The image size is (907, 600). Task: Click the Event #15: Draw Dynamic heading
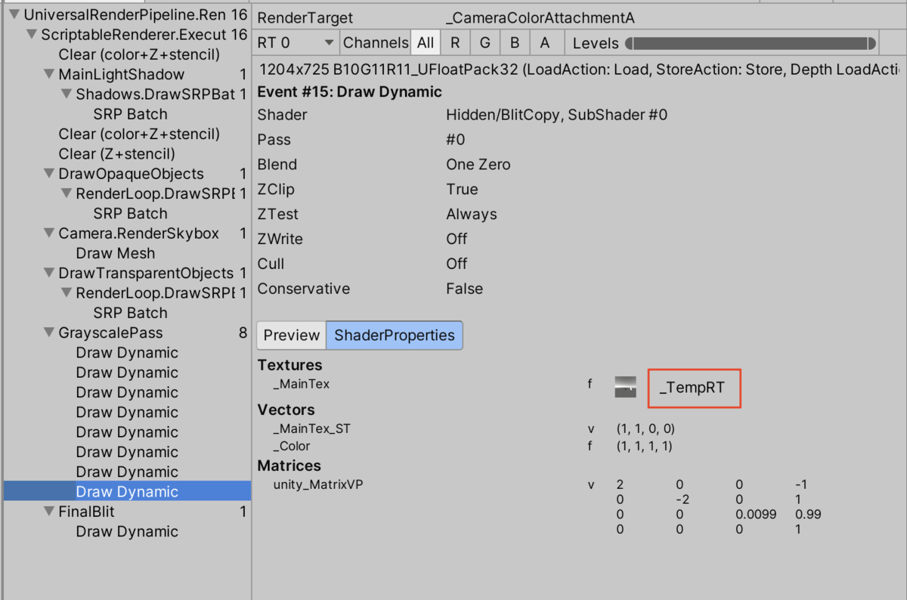coord(350,92)
